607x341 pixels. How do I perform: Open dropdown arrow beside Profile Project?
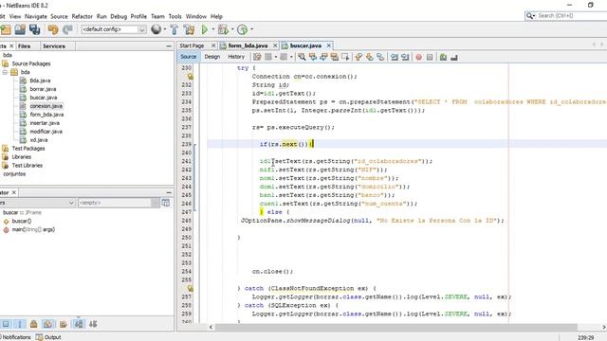tap(252, 29)
